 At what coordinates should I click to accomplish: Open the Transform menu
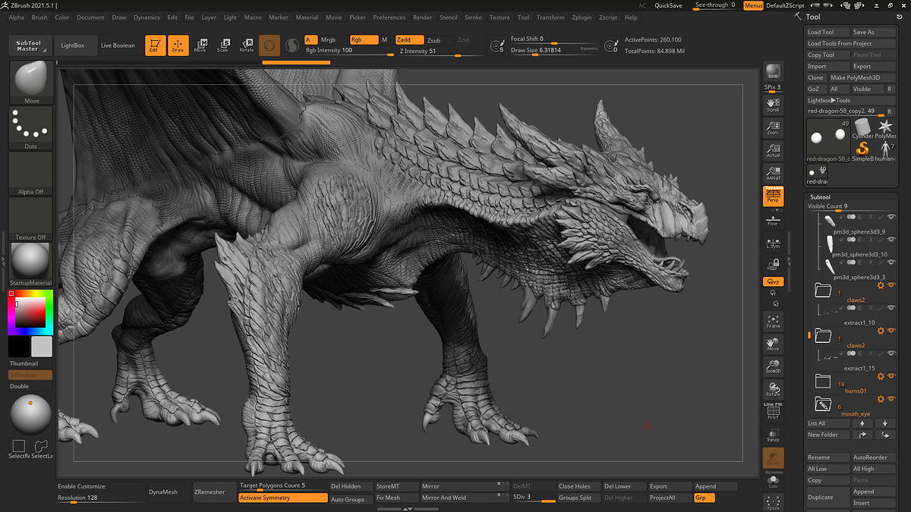[x=550, y=17]
